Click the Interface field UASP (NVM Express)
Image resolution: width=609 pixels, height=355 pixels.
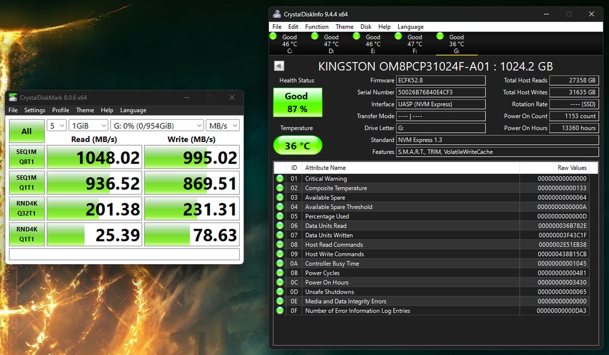point(441,104)
